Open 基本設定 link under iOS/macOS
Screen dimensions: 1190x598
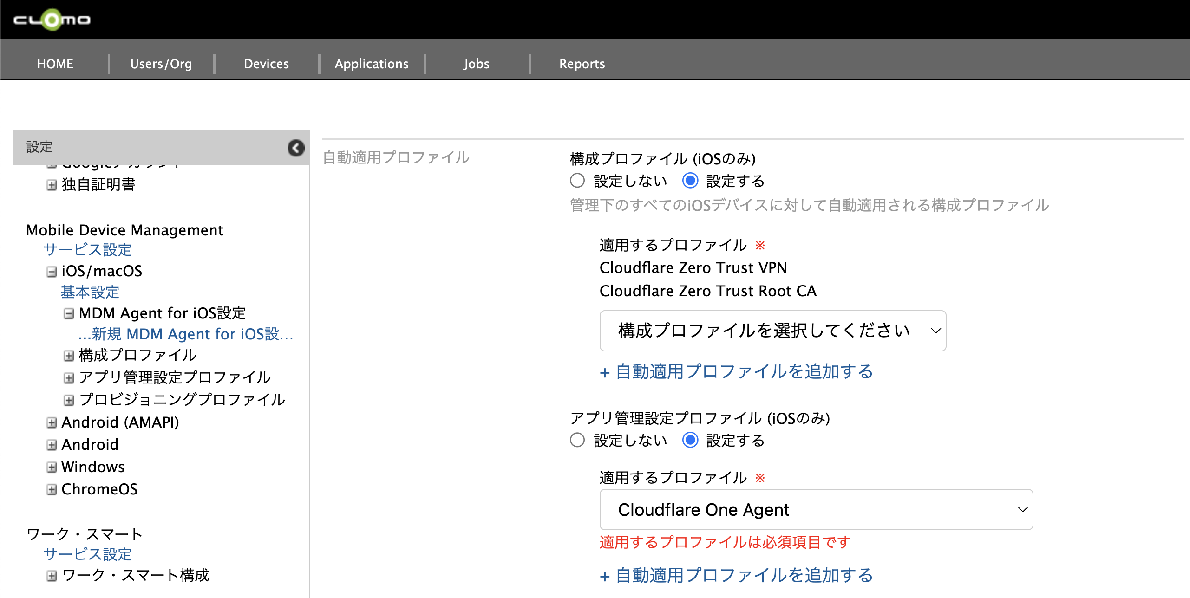90,292
